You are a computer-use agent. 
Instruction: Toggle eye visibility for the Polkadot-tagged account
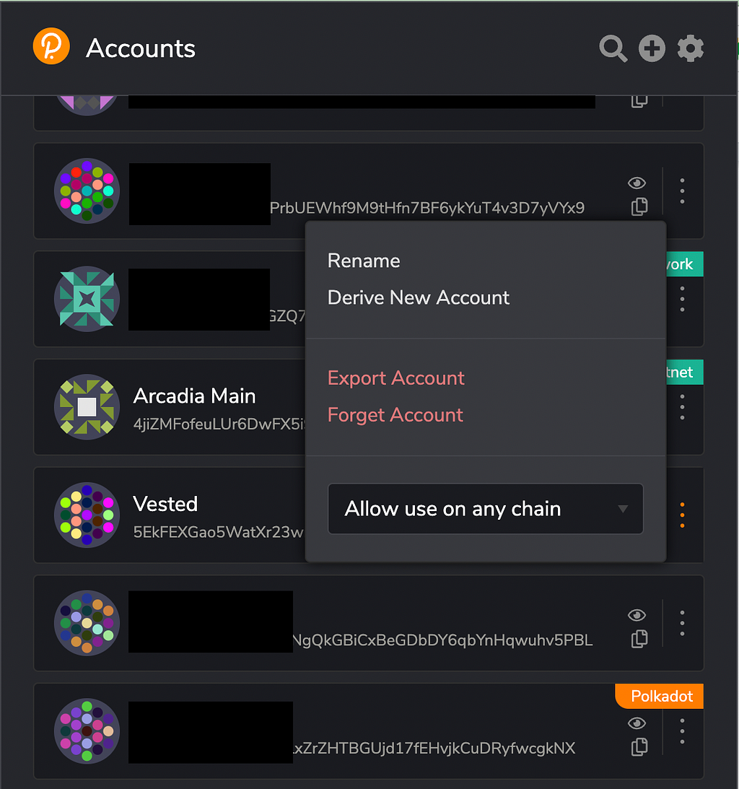[637, 723]
